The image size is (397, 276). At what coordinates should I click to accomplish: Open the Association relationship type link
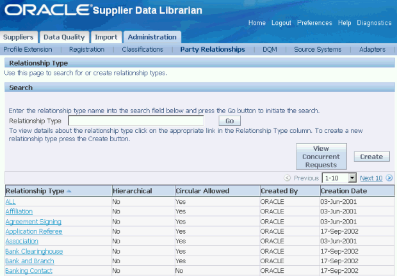pos(22,241)
